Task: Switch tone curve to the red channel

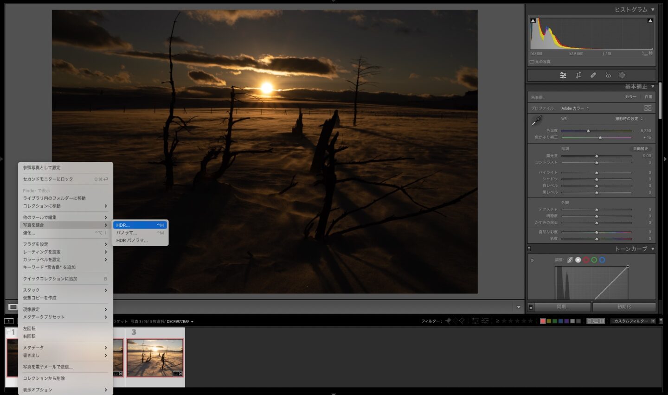Action: 586,260
